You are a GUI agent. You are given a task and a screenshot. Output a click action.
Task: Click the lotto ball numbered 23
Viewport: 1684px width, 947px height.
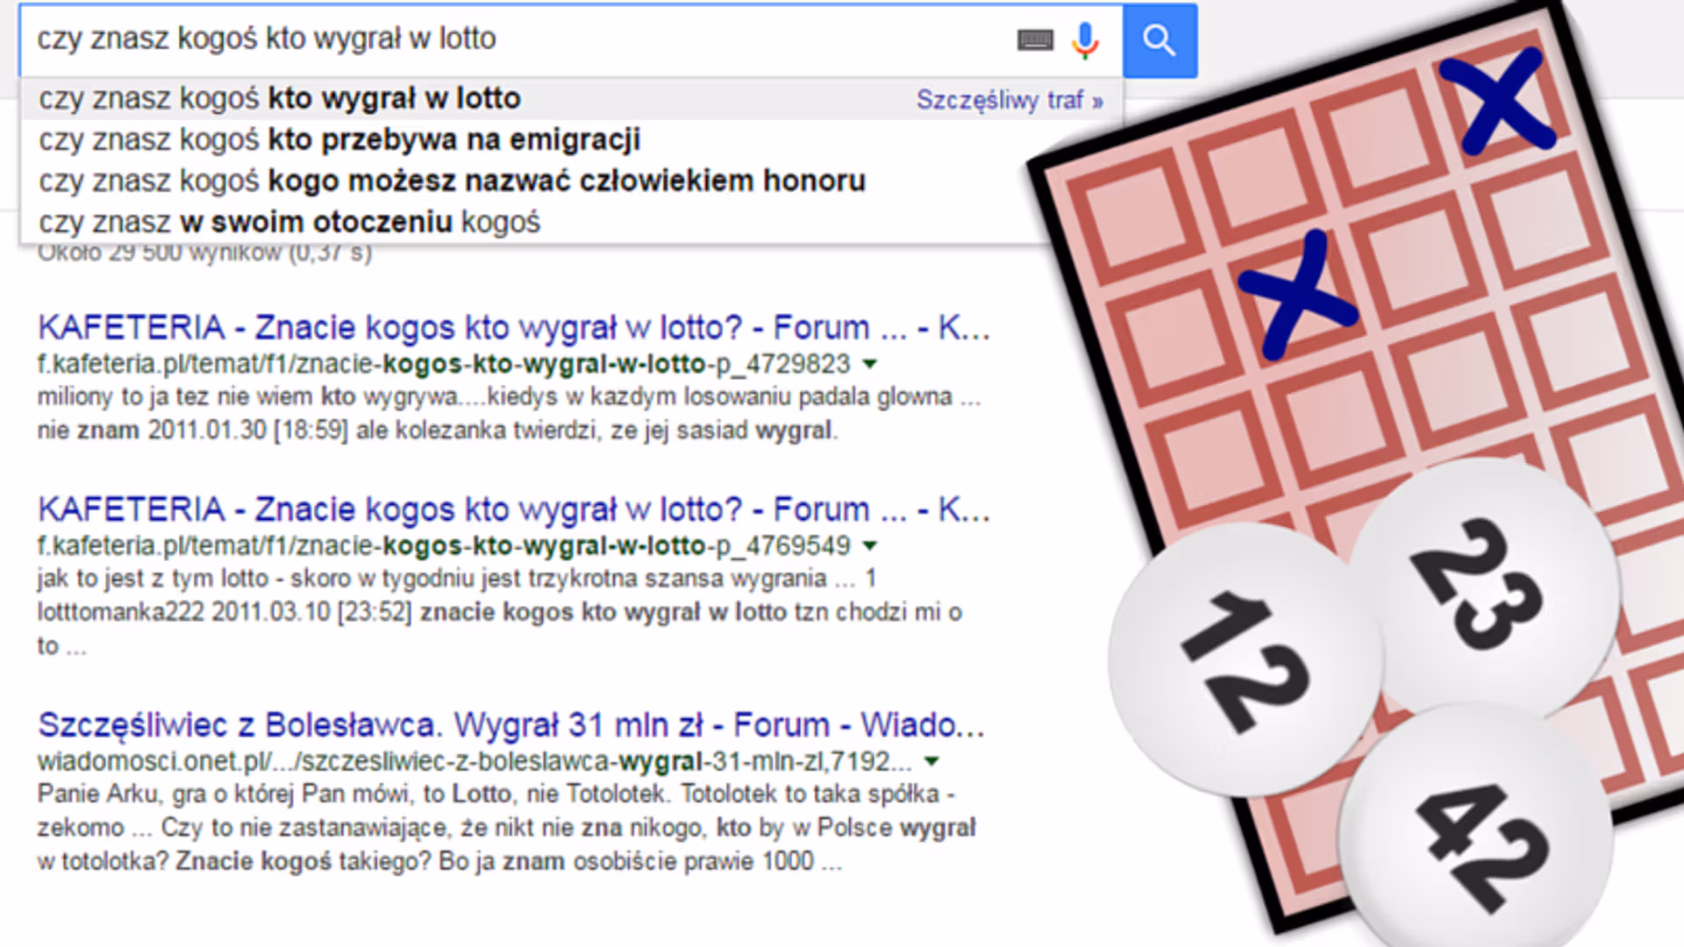pyautogui.click(x=1482, y=584)
